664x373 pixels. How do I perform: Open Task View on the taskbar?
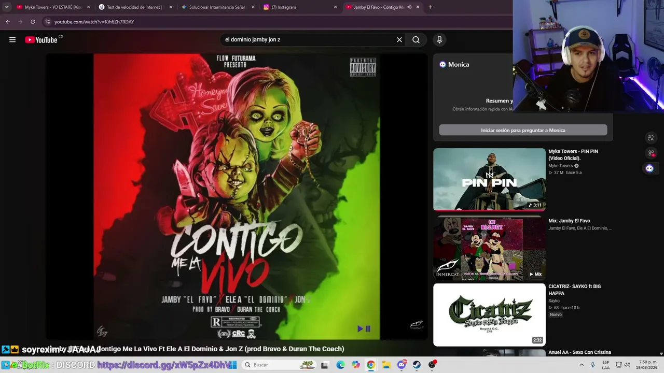point(325,365)
